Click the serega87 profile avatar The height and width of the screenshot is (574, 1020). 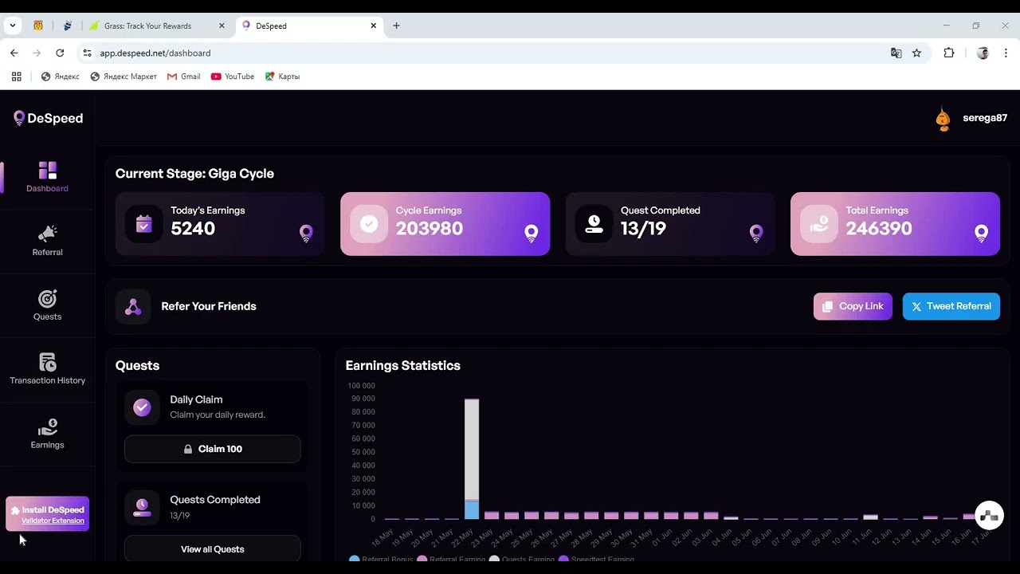click(x=943, y=119)
